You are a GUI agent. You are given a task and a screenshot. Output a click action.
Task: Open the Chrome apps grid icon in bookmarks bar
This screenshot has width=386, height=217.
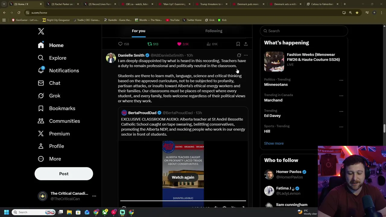4,20
